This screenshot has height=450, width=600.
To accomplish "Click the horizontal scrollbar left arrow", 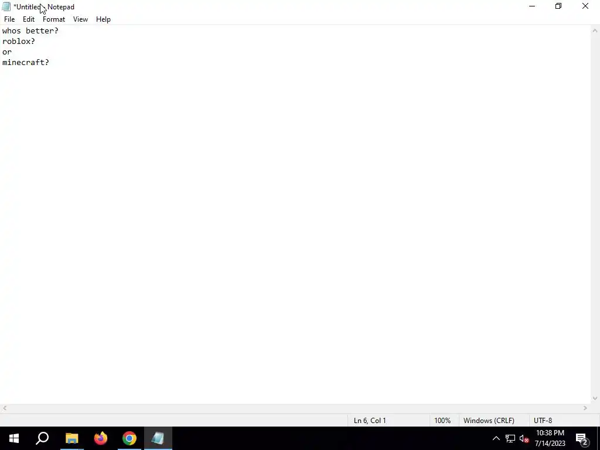I will click(x=4, y=408).
